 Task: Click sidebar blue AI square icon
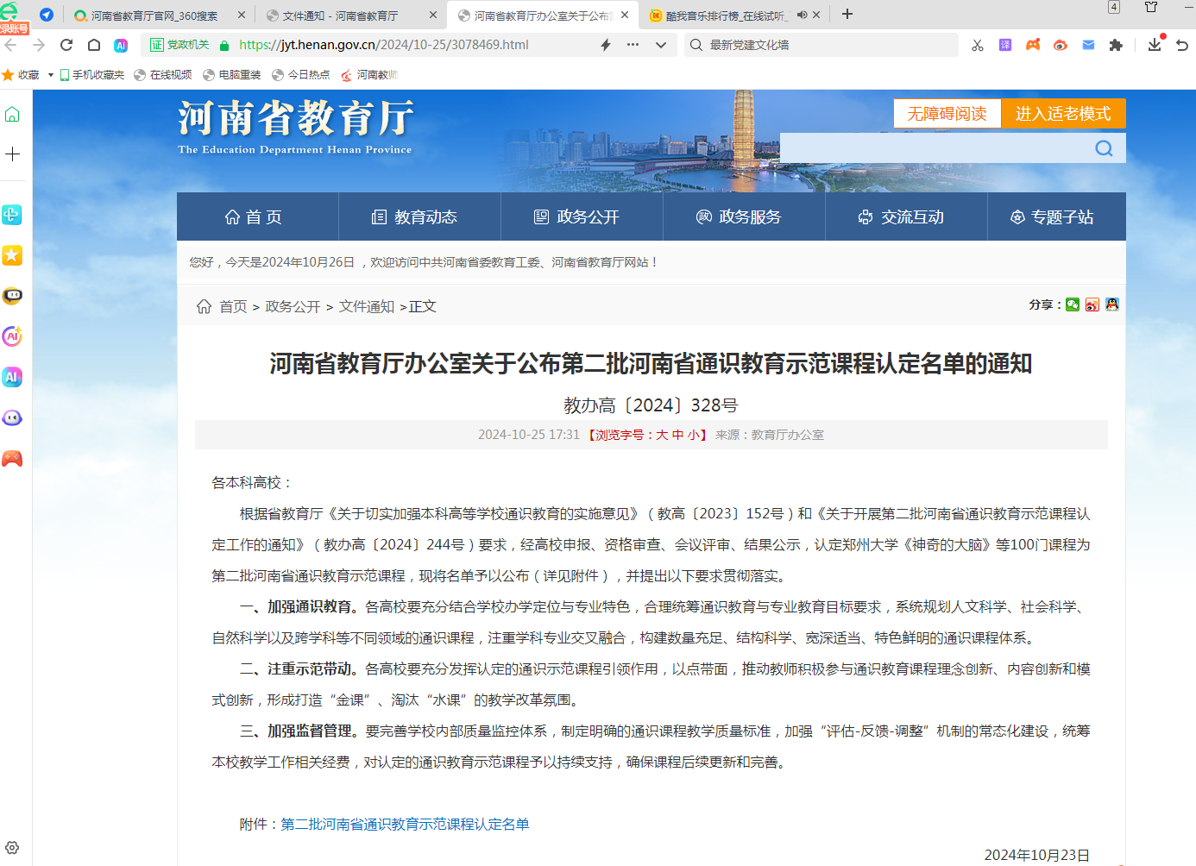coord(12,377)
